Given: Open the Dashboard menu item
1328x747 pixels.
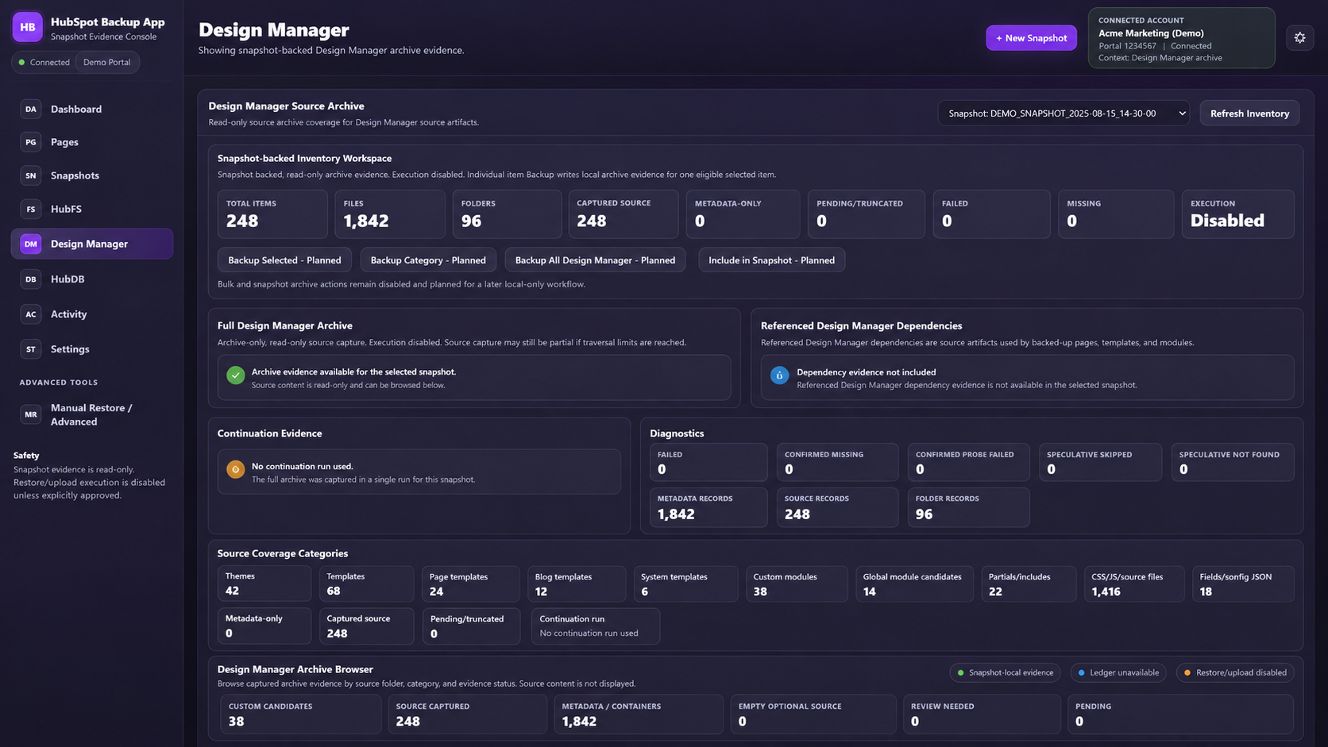Looking at the screenshot, I should (x=92, y=109).
